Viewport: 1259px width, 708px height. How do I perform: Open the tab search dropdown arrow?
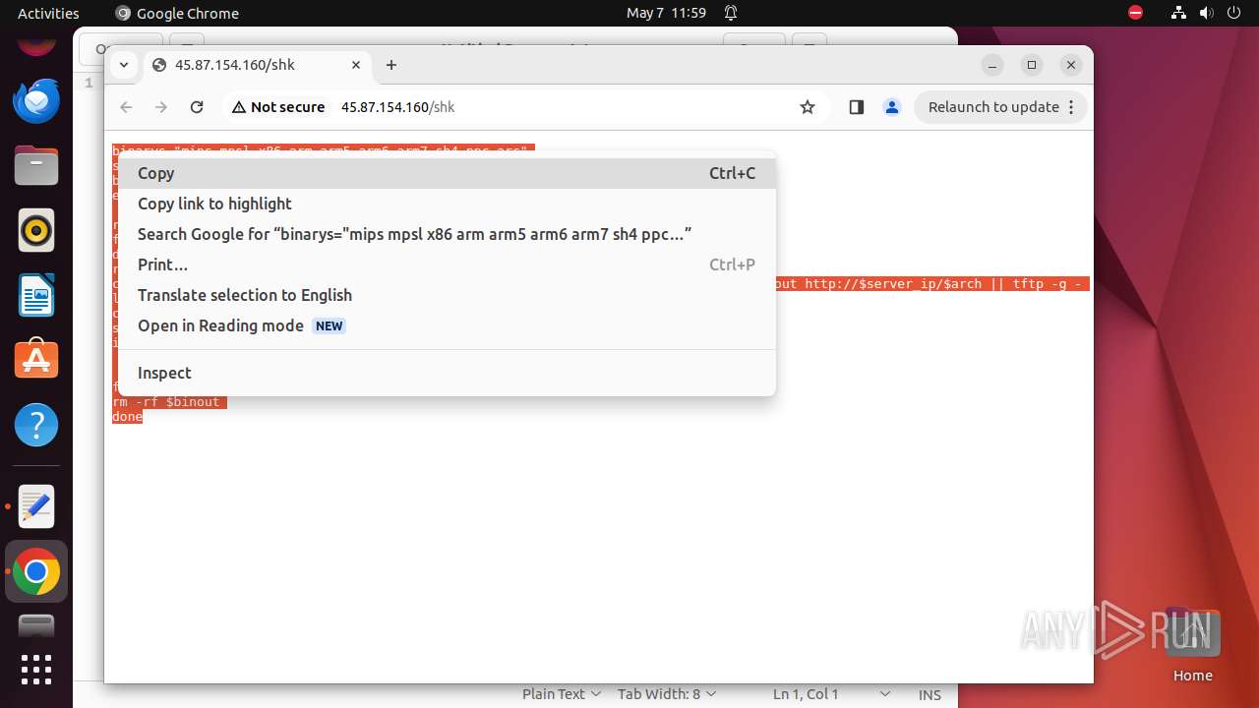point(124,65)
